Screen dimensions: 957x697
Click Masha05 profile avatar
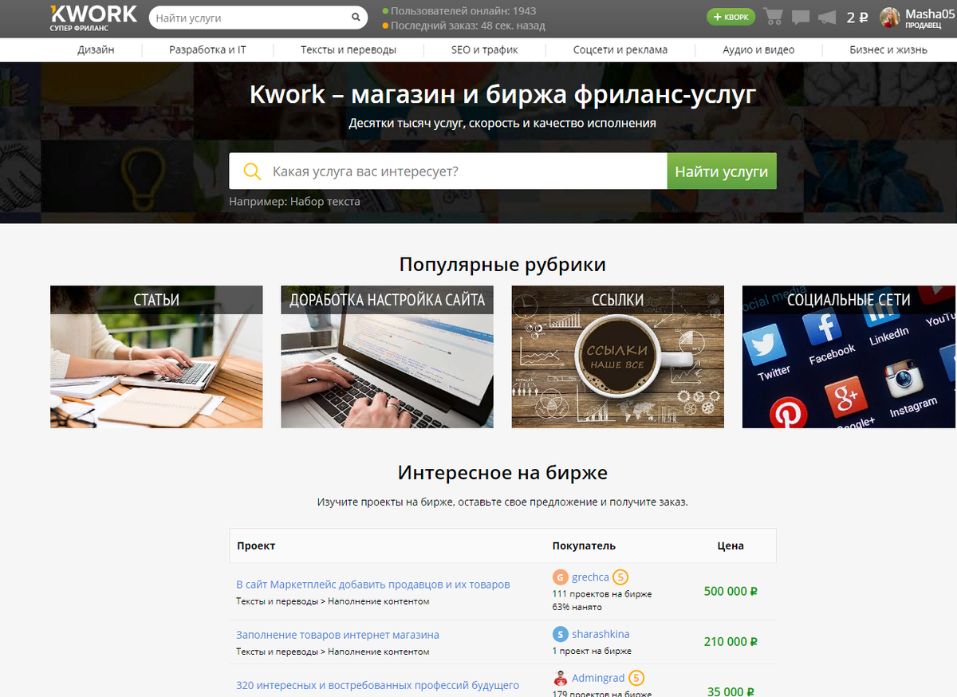(890, 18)
